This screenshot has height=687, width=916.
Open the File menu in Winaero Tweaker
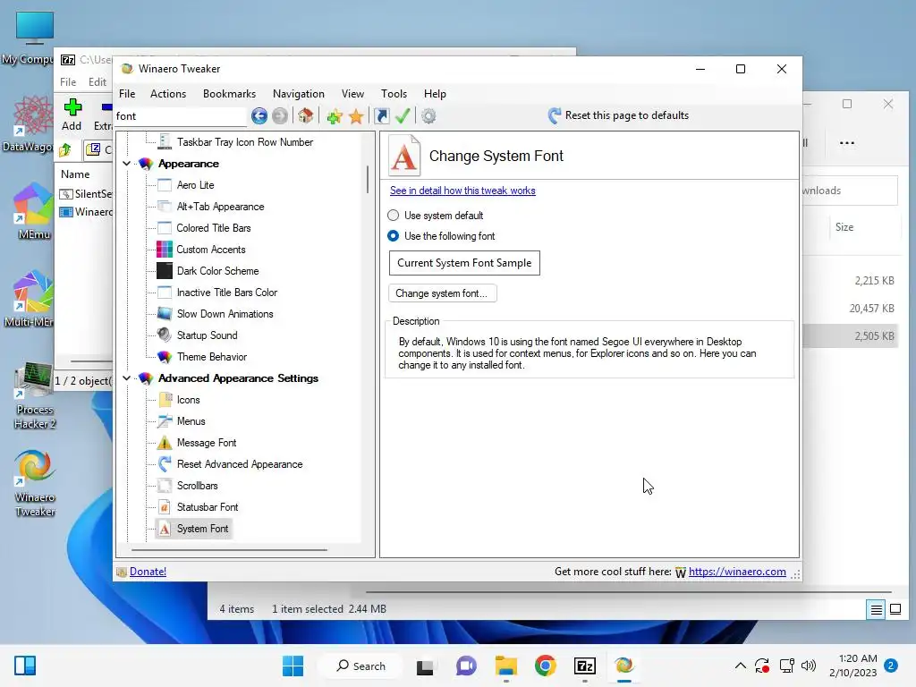(x=127, y=94)
